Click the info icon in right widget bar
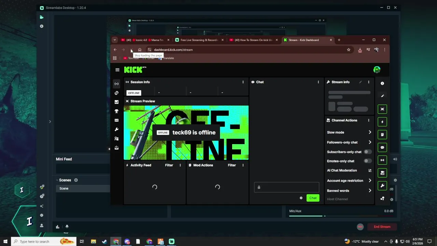This screenshot has width=437, height=246. [x=382, y=83]
